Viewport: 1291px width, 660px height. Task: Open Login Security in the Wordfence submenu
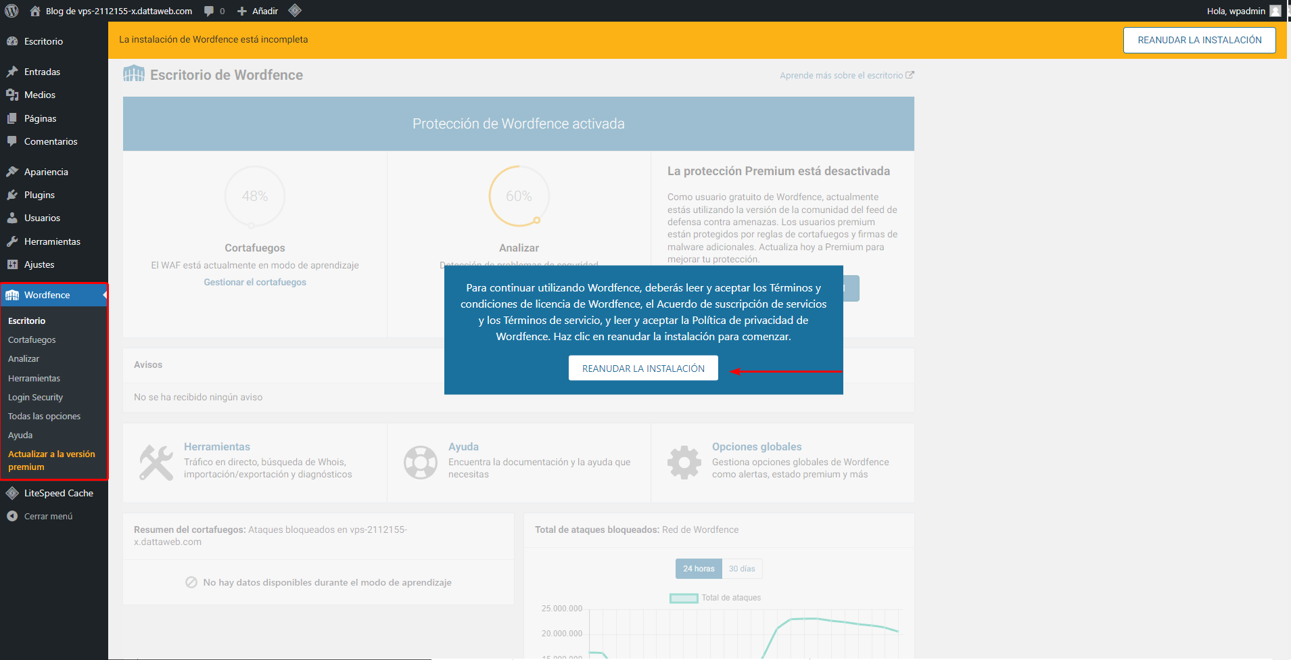click(x=35, y=397)
